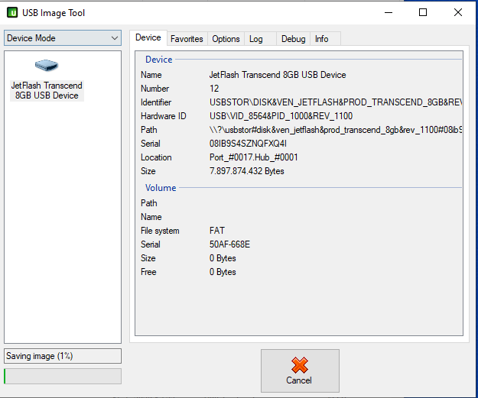Click Hardware ID value 'USB\VID_8564&PID_1000&REV_1100'

tap(281, 116)
